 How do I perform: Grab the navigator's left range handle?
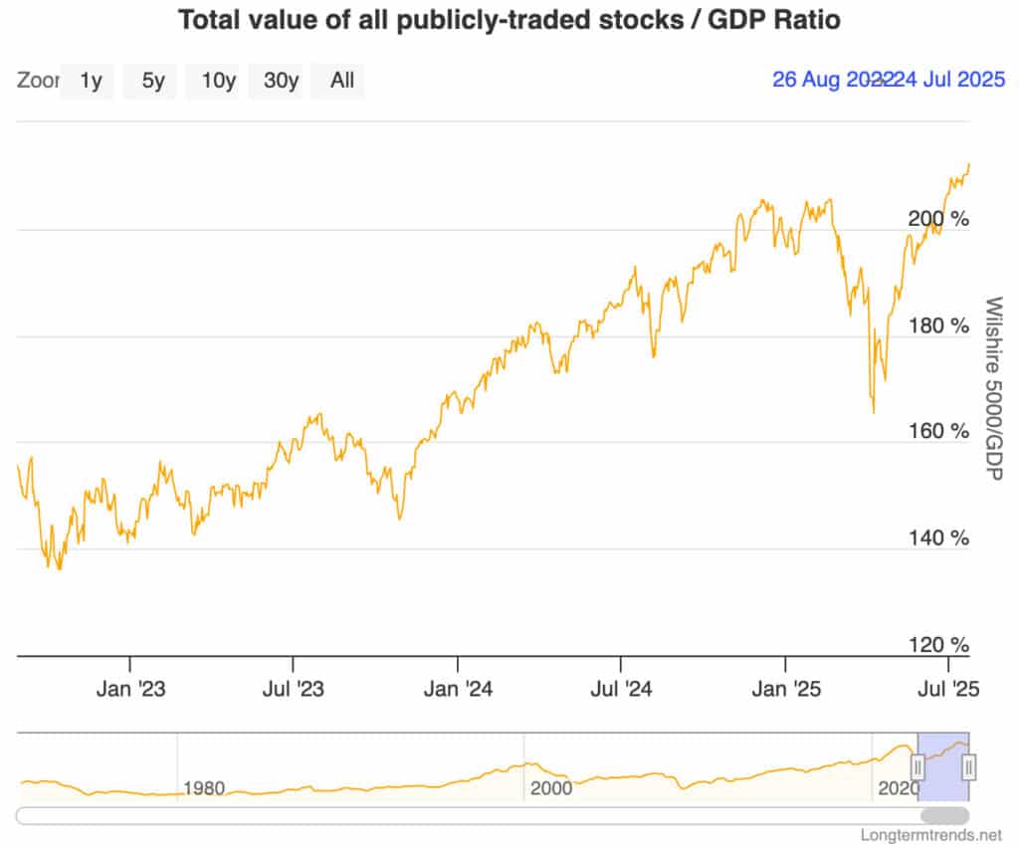918,767
